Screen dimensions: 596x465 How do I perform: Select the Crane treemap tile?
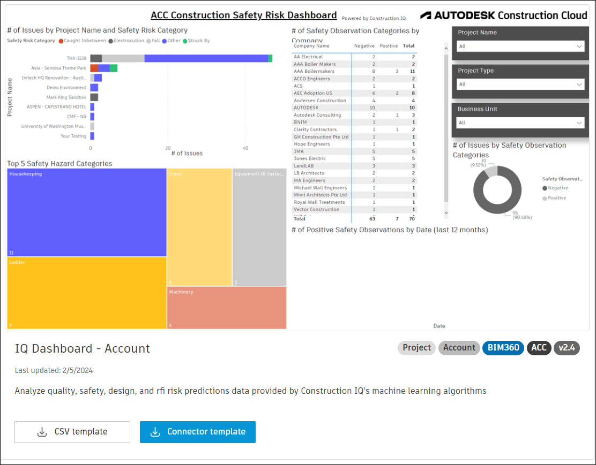click(x=199, y=227)
